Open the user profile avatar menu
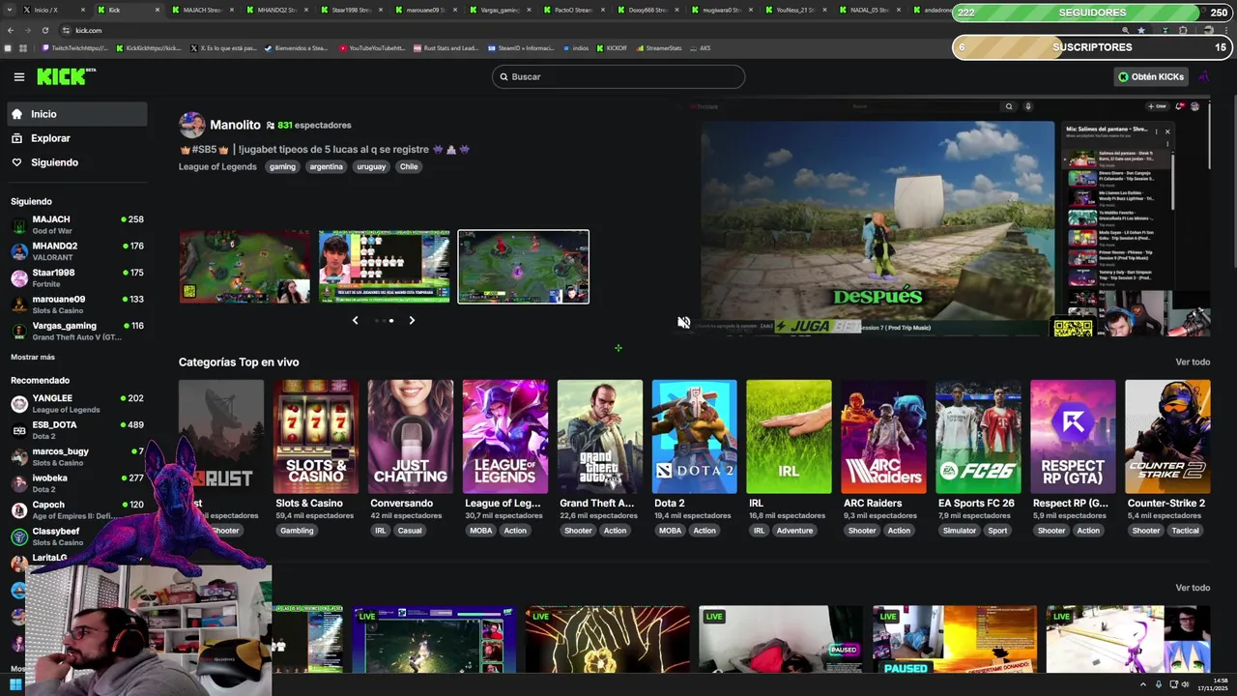 pos(1203,76)
